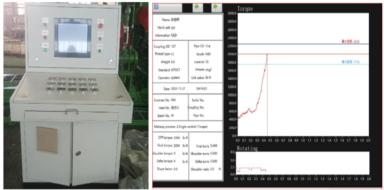Click the Information value hjkjh
Image resolution: width=384 pixels, height=190 pixels.
click(x=174, y=36)
